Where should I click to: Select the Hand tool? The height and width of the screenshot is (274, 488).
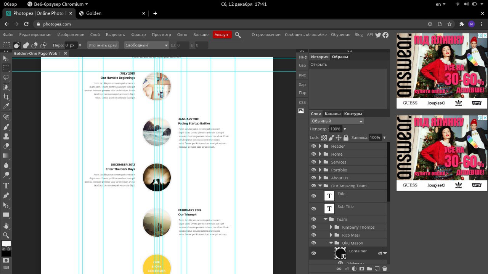pyautogui.click(x=6, y=226)
